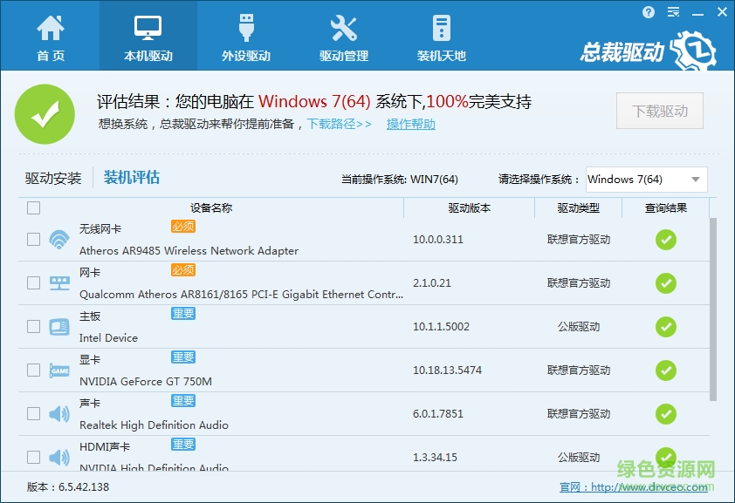Click version 10.0.0.311 cell
The height and width of the screenshot is (503, 735).
click(x=438, y=239)
